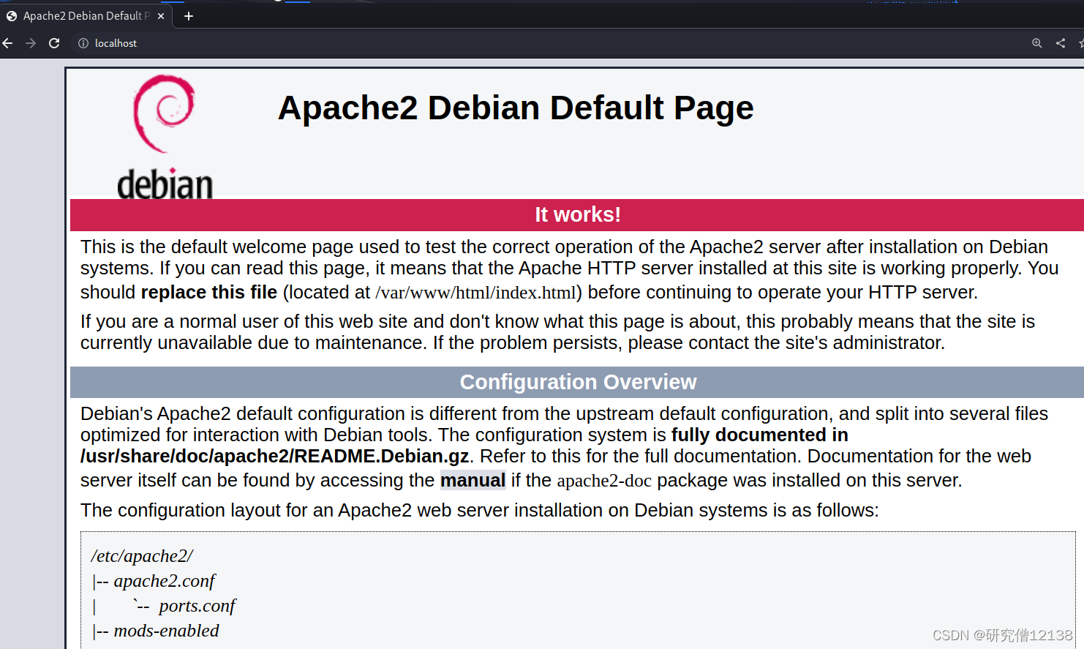Close the Apache2 Debian Default Page tab
Viewport: 1084px width, 649px height.
coord(161,15)
